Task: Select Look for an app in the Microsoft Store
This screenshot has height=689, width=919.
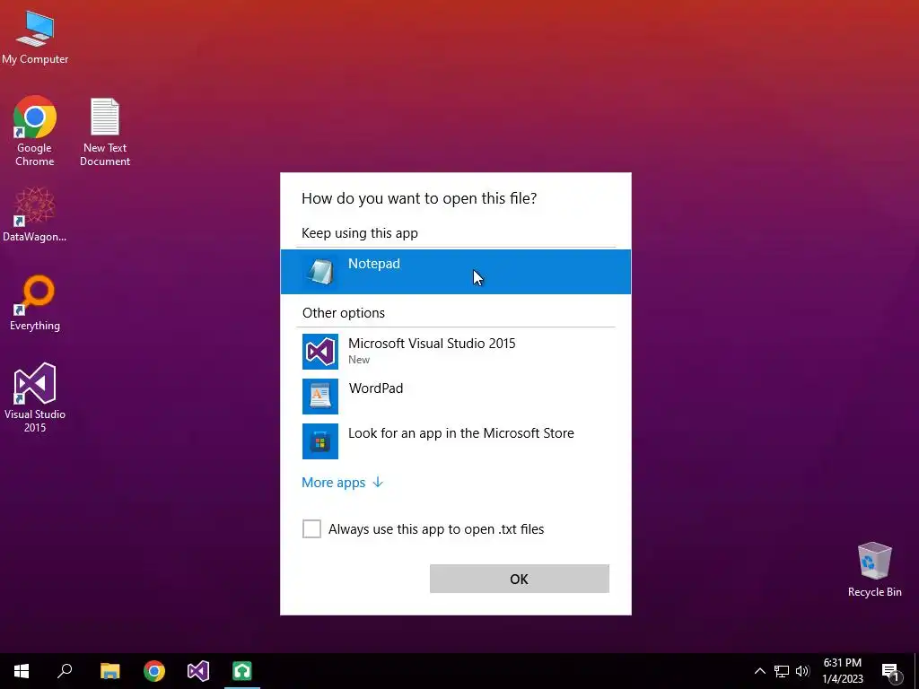Action: click(455, 441)
